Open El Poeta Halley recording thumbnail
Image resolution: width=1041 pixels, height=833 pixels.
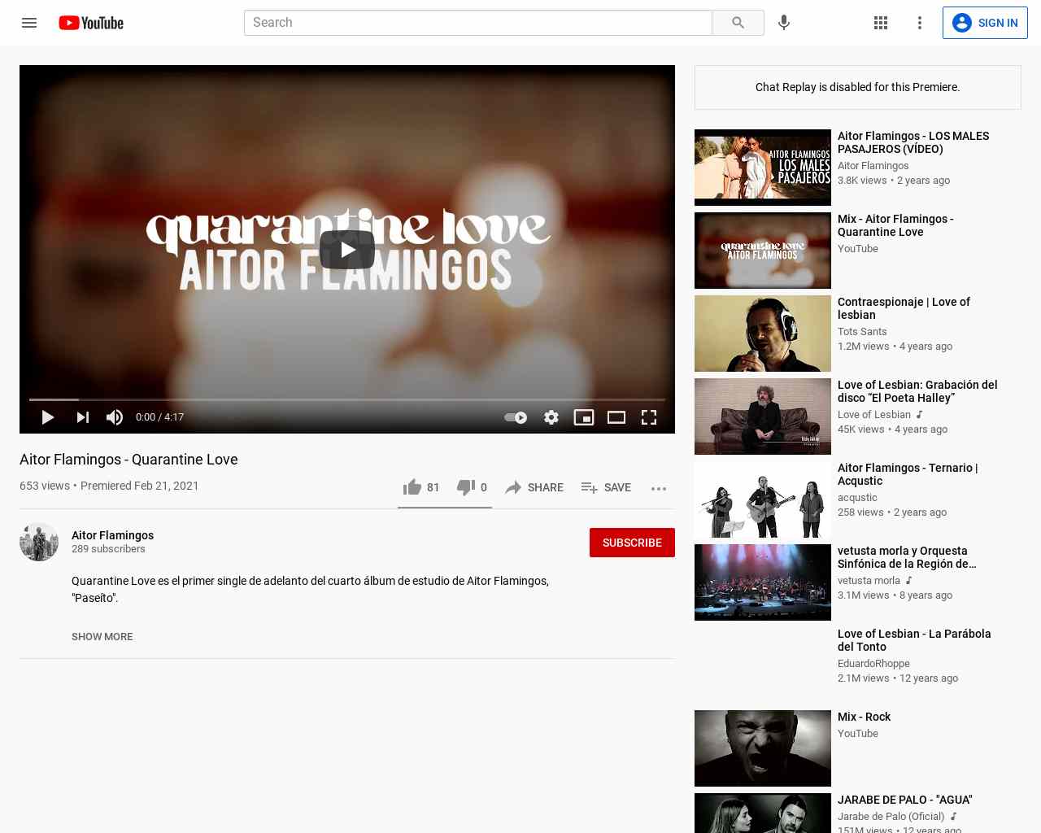(763, 416)
